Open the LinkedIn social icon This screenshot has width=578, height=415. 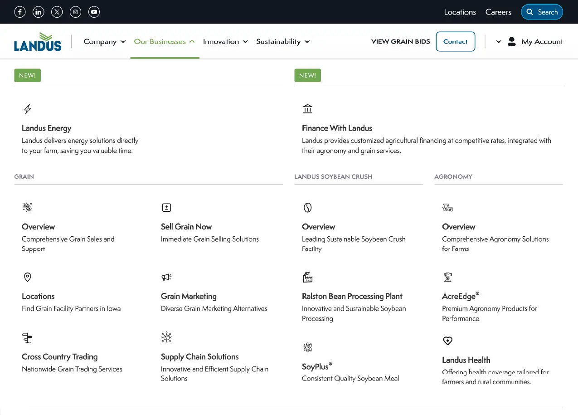39,12
